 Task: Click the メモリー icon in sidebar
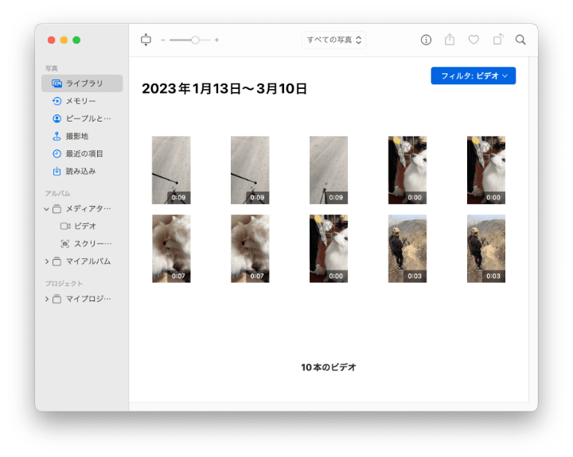click(57, 101)
